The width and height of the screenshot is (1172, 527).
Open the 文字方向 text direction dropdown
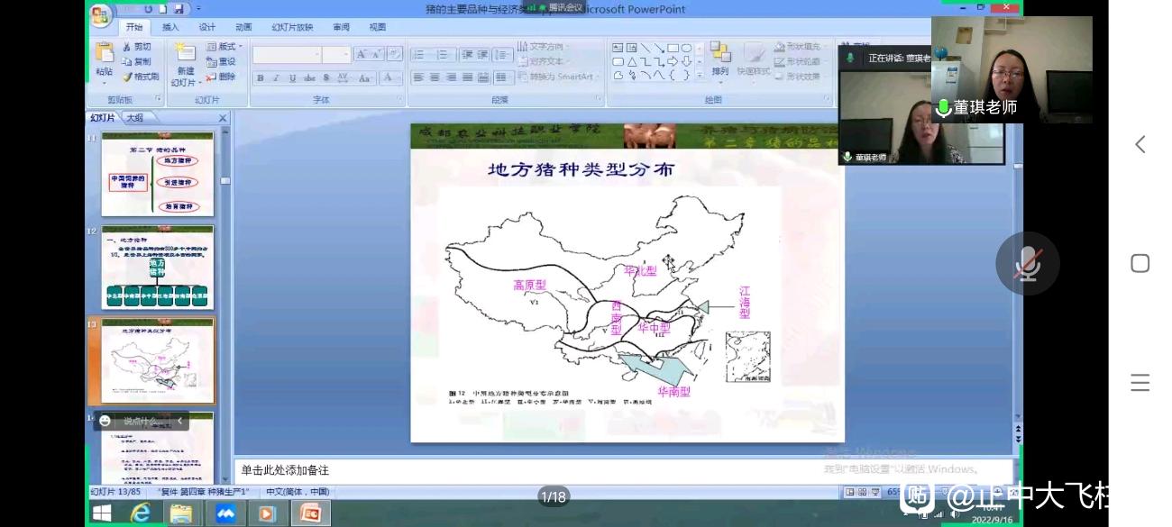tap(542, 47)
